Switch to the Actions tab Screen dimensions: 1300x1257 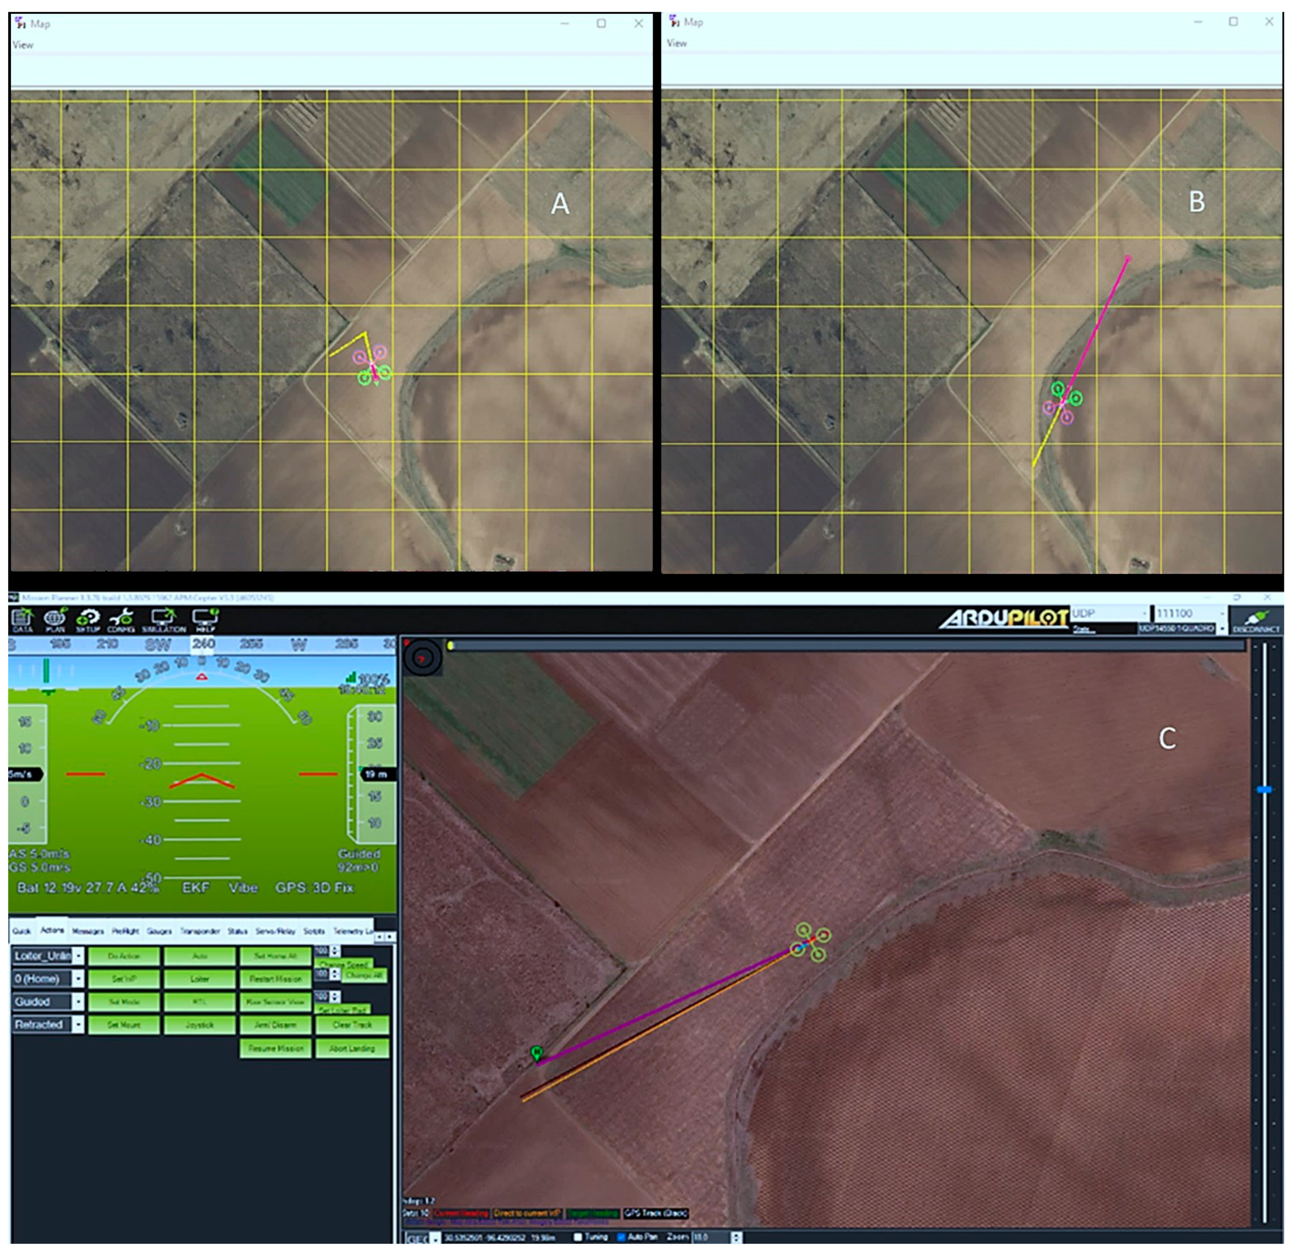52,931
